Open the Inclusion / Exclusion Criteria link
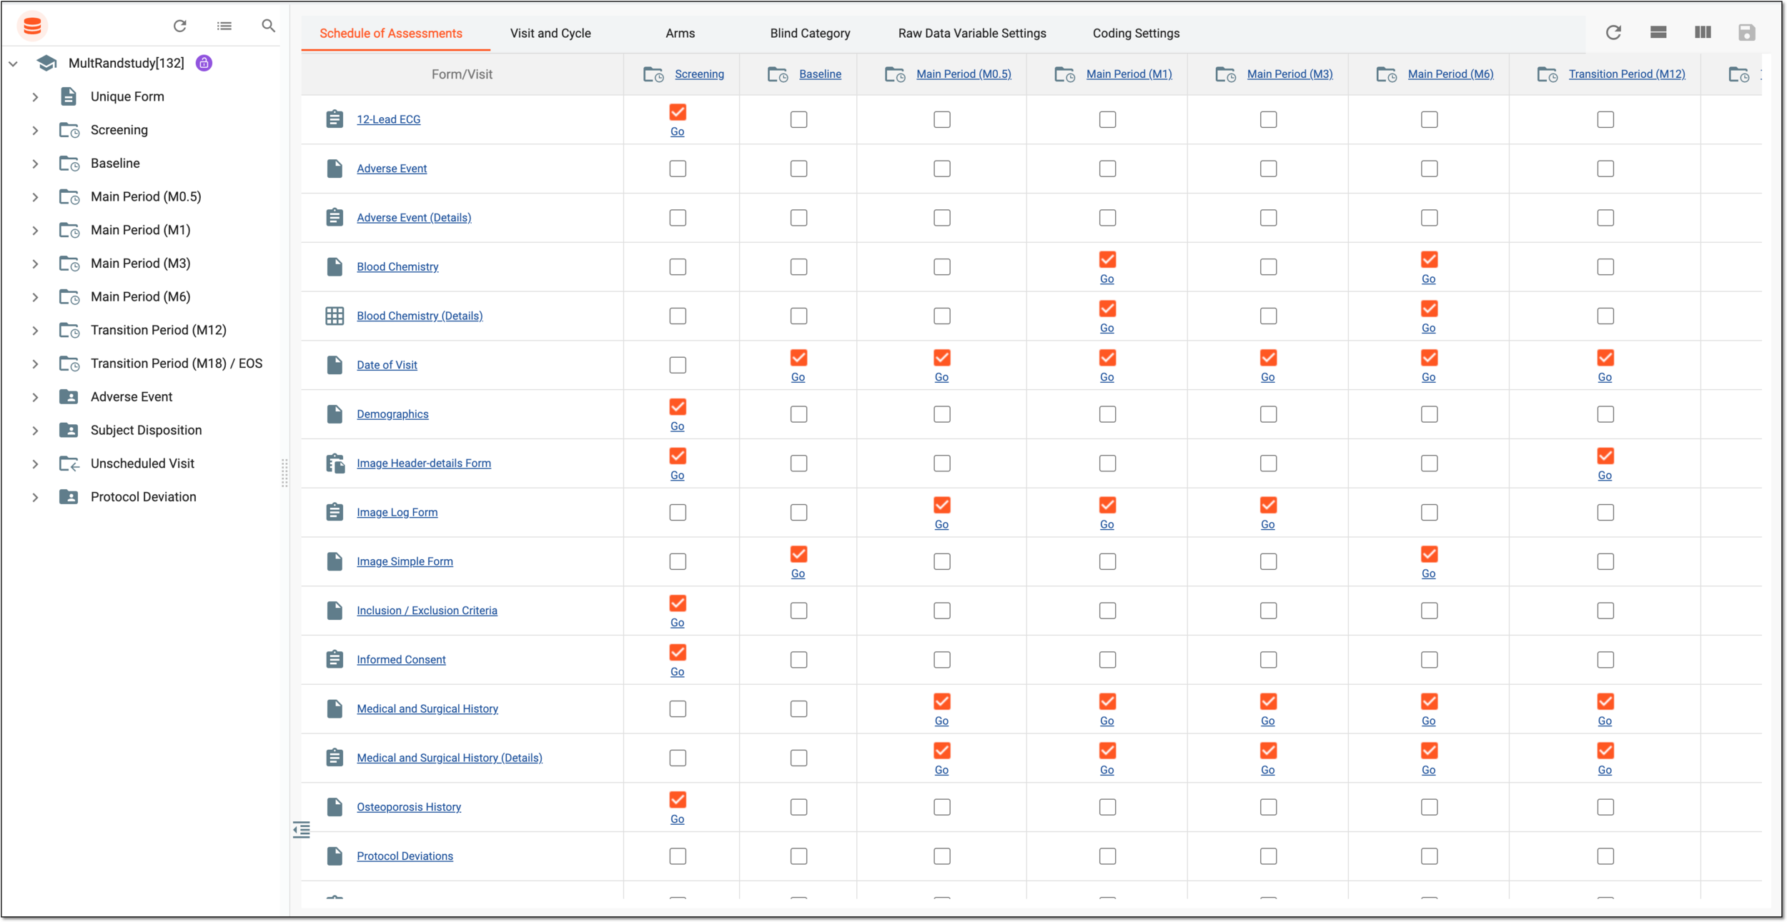This screenshot has width=1787, height=922. click(427, 611)
